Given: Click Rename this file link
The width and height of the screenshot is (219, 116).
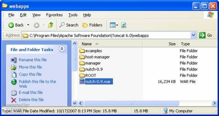Looking at the screenshot, I should [33, 60].
